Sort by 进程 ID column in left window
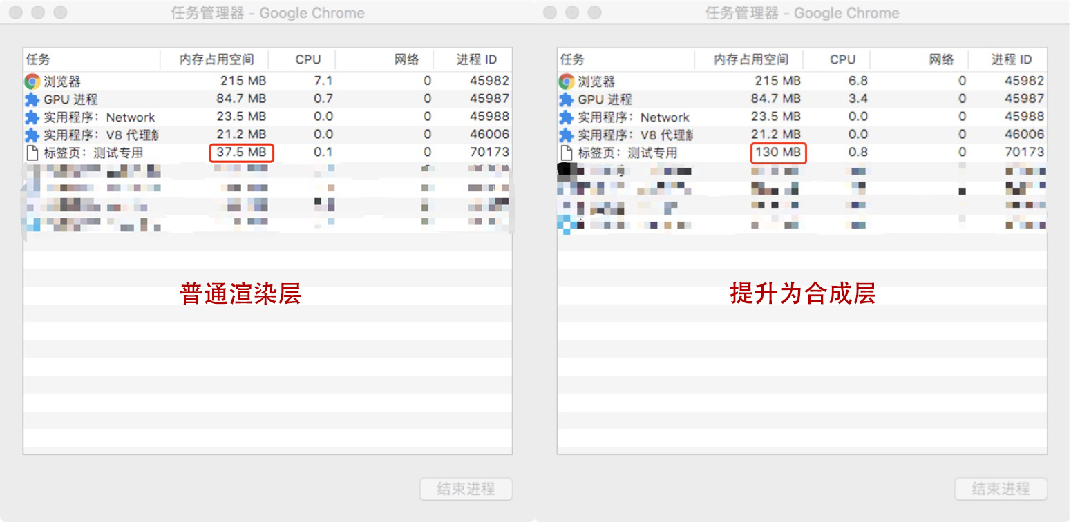1071x522 pixels. [473, 59]
